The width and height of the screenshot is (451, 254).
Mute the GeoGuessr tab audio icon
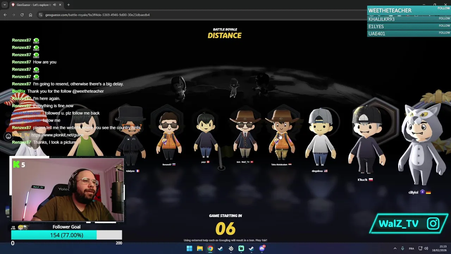54,5
